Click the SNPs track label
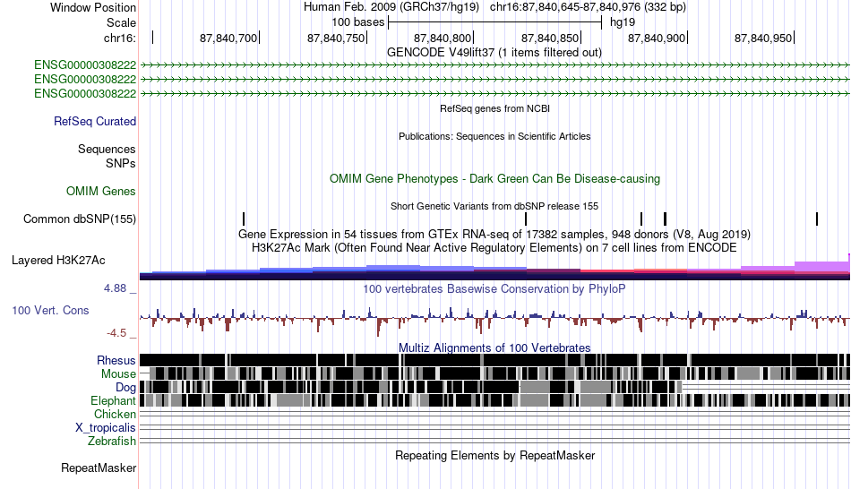Viewport: 851px width, 489px height. click(x=121, y=163)
